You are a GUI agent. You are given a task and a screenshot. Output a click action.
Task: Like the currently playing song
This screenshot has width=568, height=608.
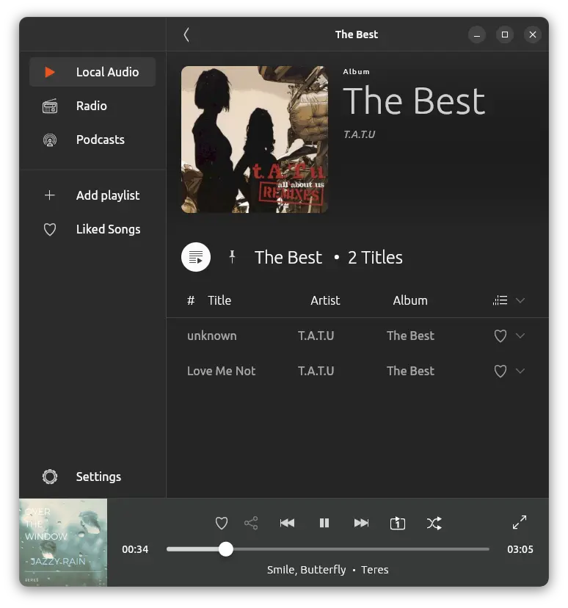point(222,523)
